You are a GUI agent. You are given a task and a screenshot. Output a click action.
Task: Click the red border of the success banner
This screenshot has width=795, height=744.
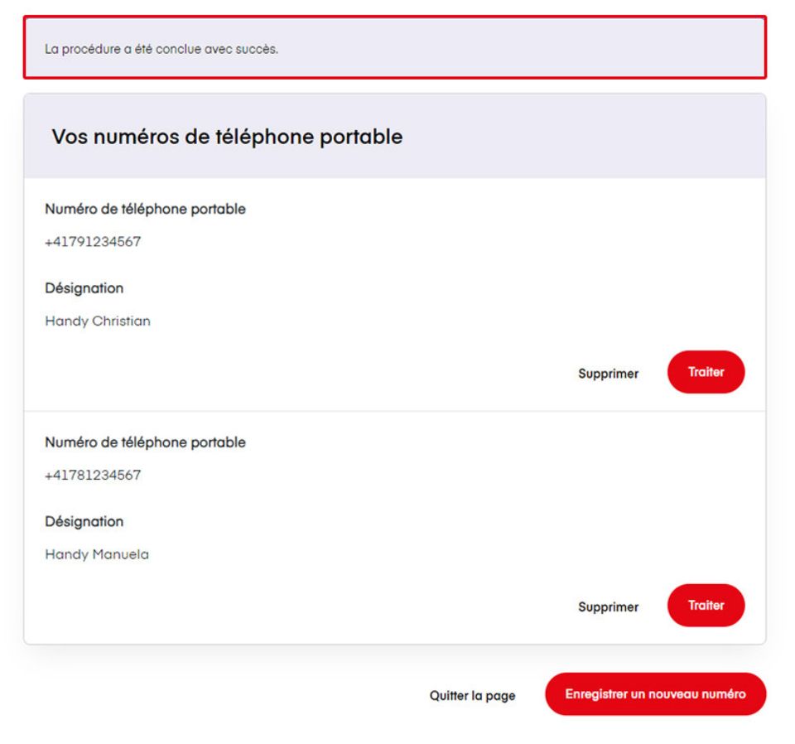[x=394, y=17]
